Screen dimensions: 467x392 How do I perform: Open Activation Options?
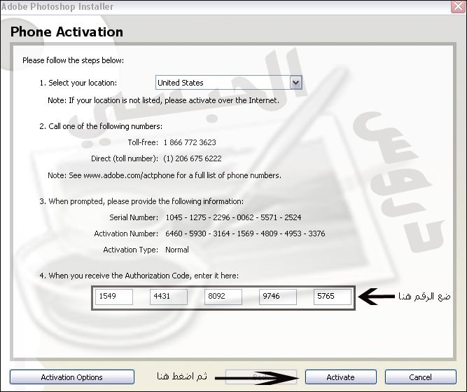pyautogui.click(x=72, y=377)
